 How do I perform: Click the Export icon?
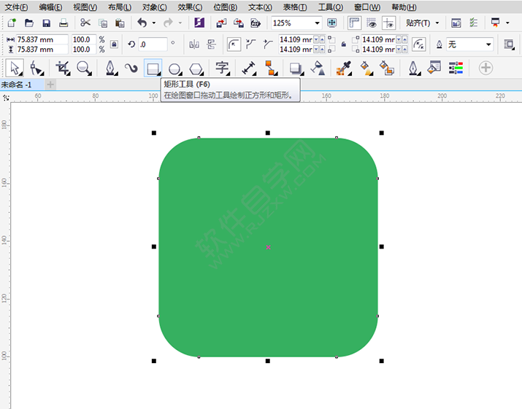tap(238, 23)
